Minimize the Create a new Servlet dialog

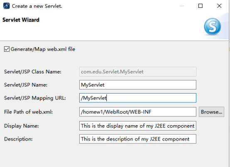click(x=182, y=6)
